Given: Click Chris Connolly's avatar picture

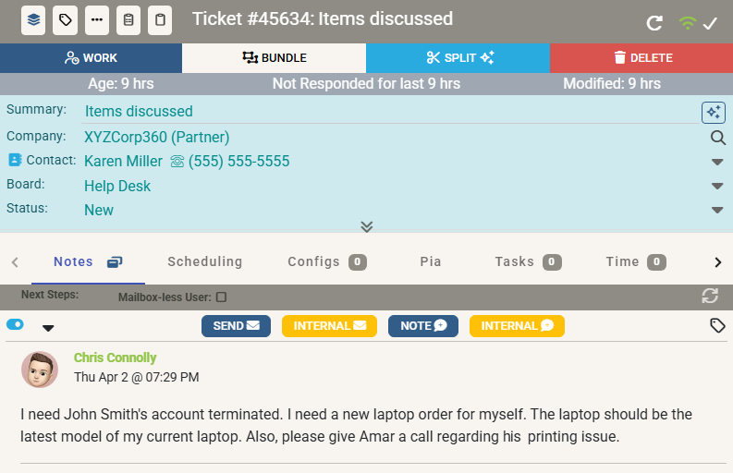Looking at the screenshot, I should [40, 370].
